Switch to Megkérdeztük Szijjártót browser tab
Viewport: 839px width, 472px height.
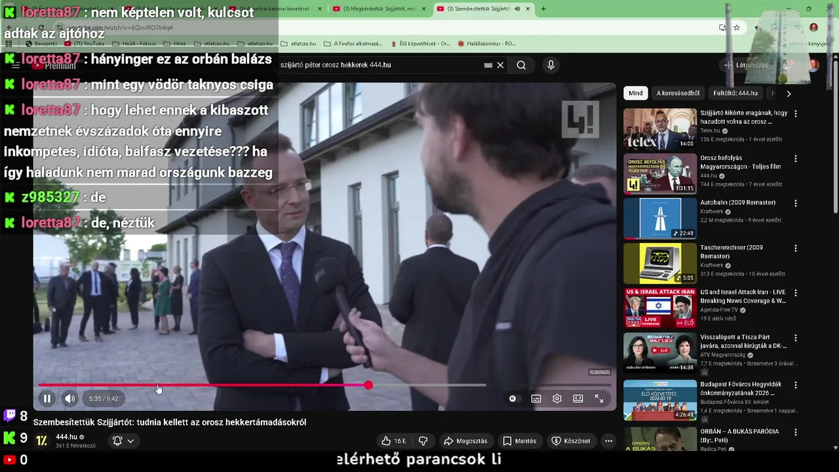[x=379, y=9]
